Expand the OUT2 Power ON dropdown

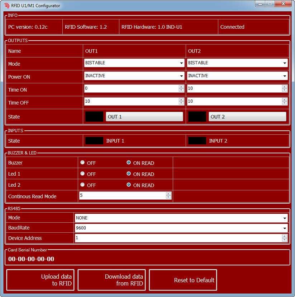237,76
